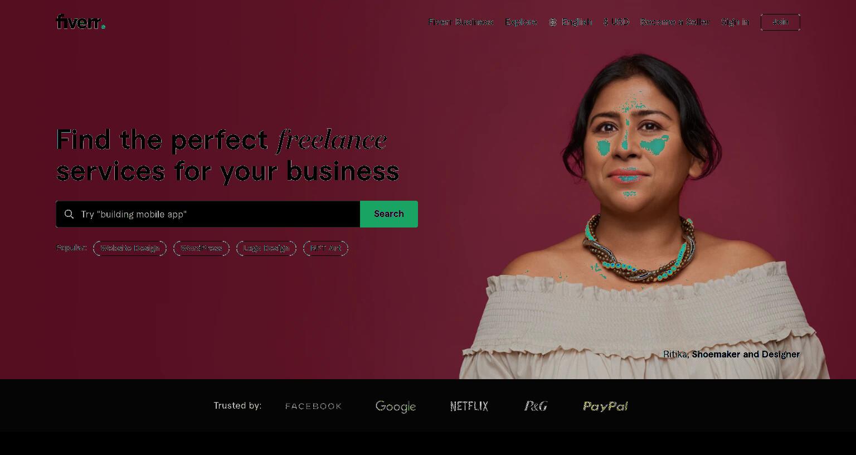
Task: Select the WordPress popular tag
Action: point(201,249)
